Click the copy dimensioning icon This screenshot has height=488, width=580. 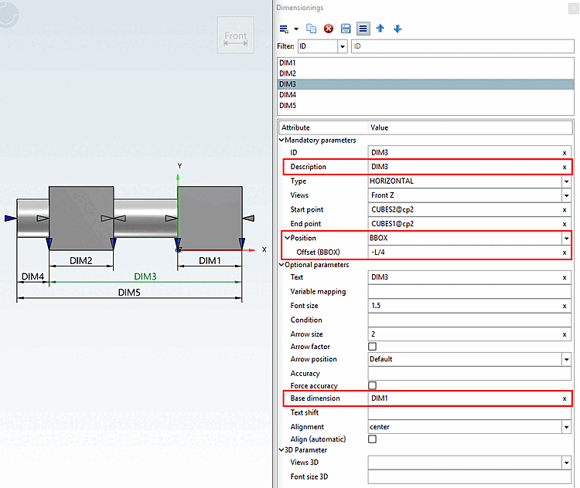[x=312, y=29]
